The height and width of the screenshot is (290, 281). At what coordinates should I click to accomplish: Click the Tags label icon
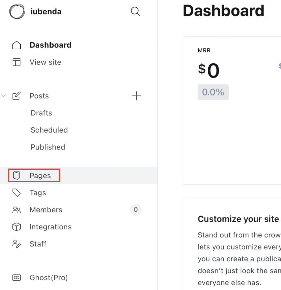[x=16, y=193]
